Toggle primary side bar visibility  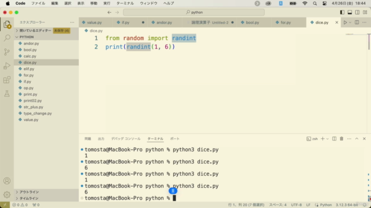pos(342,12)
